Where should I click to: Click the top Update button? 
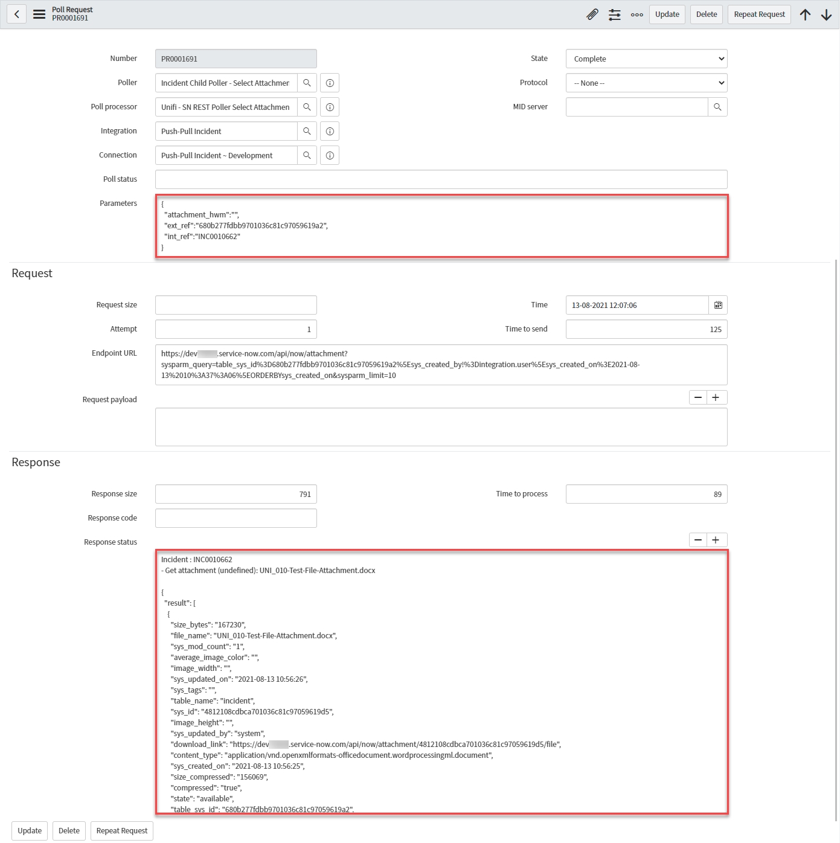click(x=667, y=14)
